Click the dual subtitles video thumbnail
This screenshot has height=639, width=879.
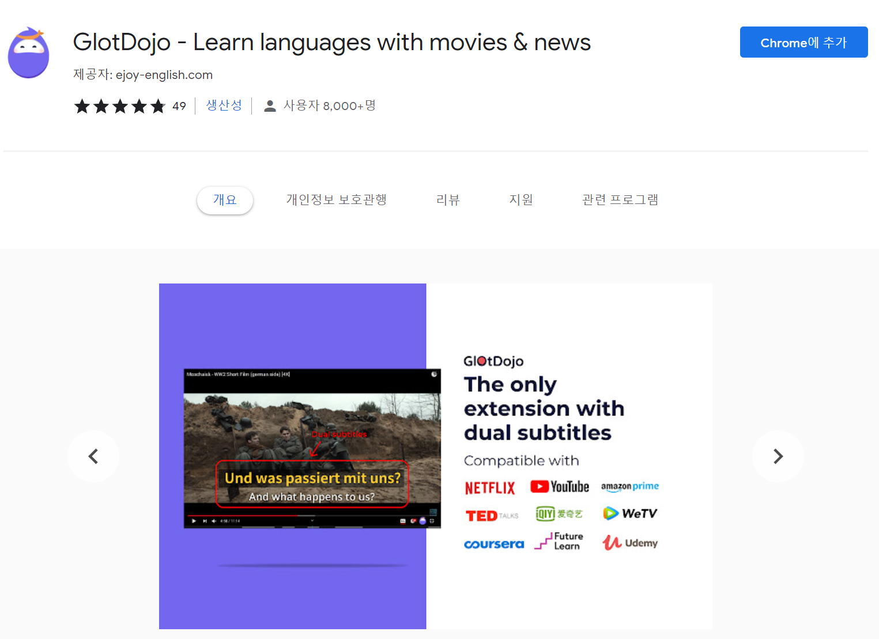coord(312,448)
